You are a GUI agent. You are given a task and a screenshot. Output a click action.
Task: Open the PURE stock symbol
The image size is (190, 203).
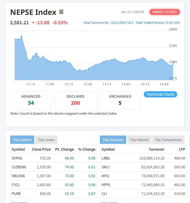(x=16, y=194)
